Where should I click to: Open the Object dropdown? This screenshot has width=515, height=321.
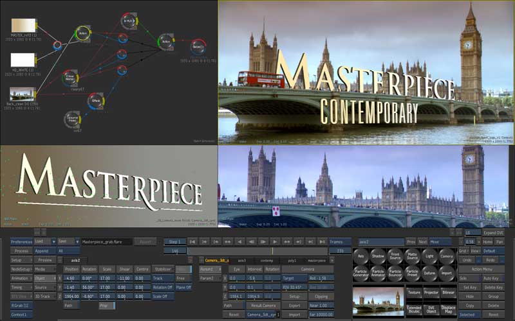45,278
